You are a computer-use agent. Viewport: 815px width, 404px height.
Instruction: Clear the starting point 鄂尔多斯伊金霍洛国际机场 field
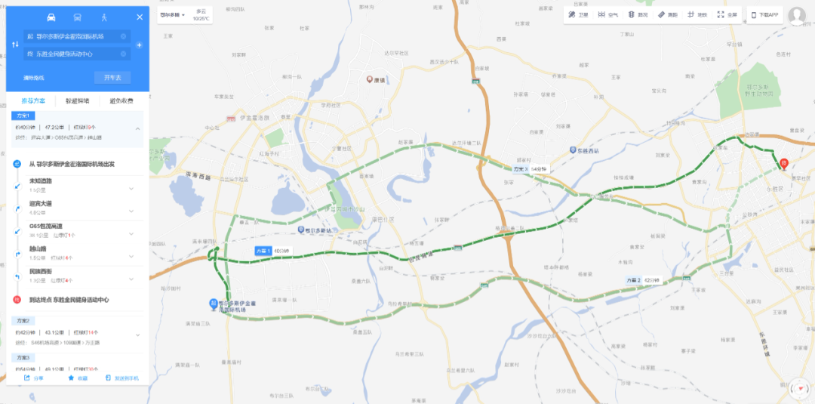123,36
